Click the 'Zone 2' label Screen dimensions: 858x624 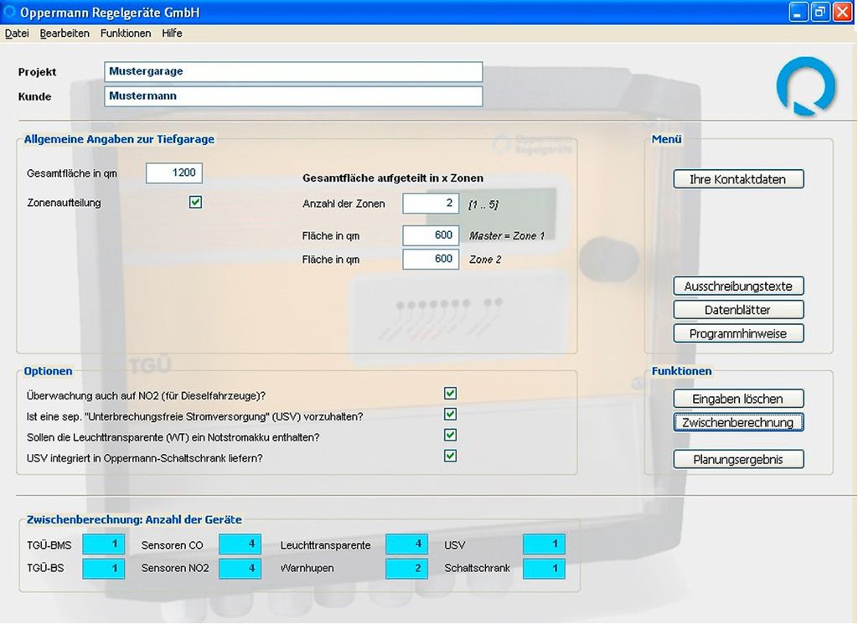click(x=485, y=260)
